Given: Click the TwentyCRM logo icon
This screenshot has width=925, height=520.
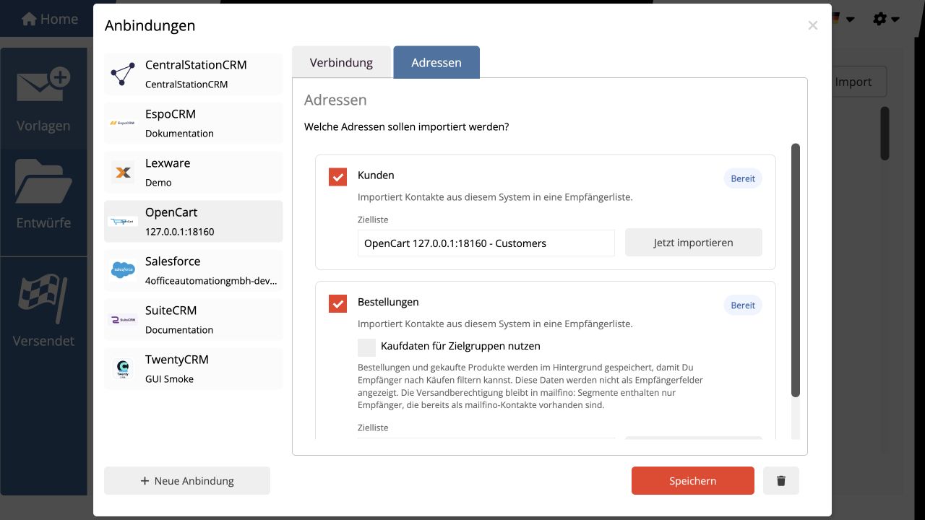Looking at the screenshot, I should coord(122,368).
